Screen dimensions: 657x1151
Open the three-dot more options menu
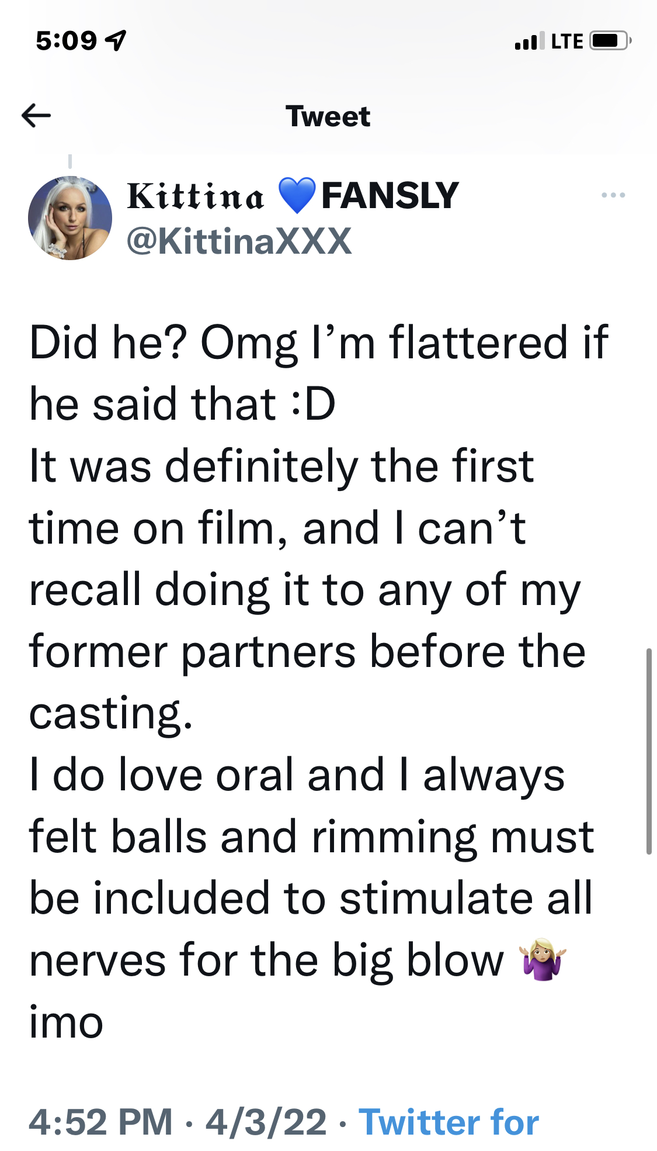pyautogui.click(x=613, y=195)
